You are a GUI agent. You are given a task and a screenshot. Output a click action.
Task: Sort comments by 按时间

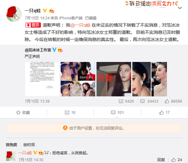point(29,145)
